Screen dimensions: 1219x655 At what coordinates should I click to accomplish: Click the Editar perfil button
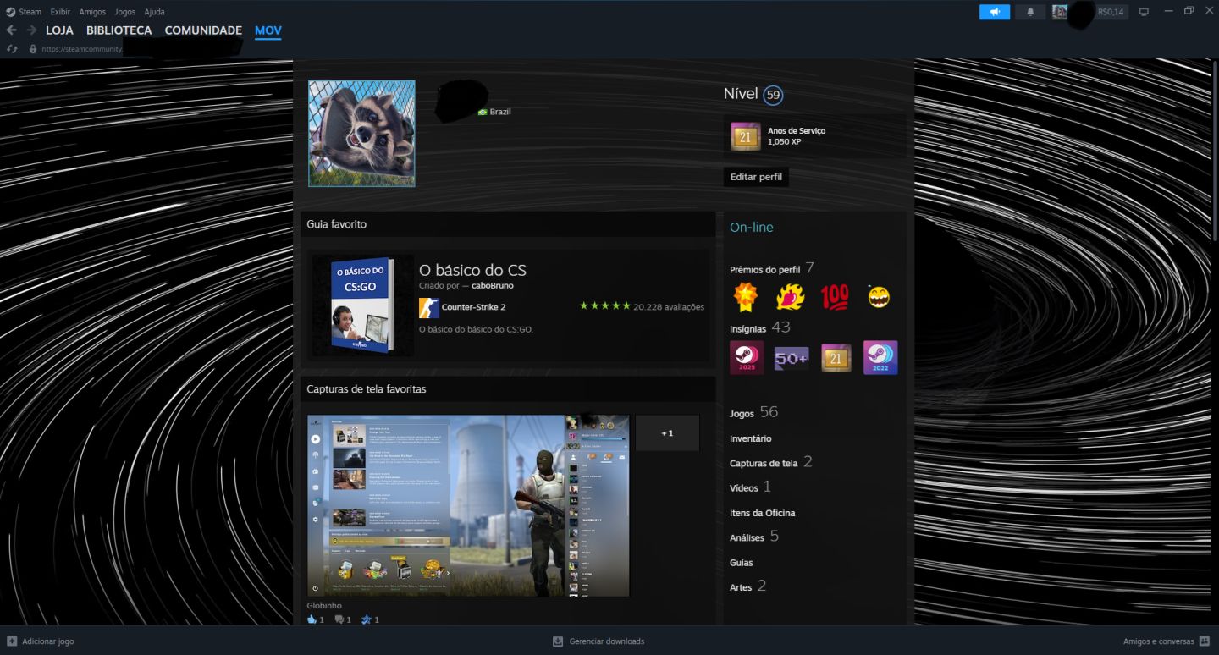tap(756, 177)
